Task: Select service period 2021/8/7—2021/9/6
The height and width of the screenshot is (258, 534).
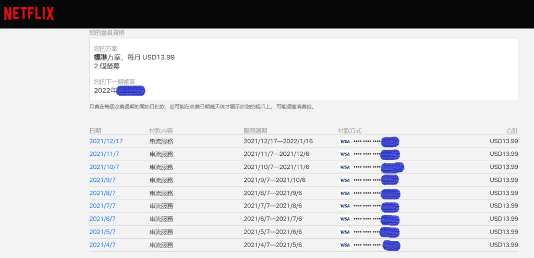Action: click(273, 193)
